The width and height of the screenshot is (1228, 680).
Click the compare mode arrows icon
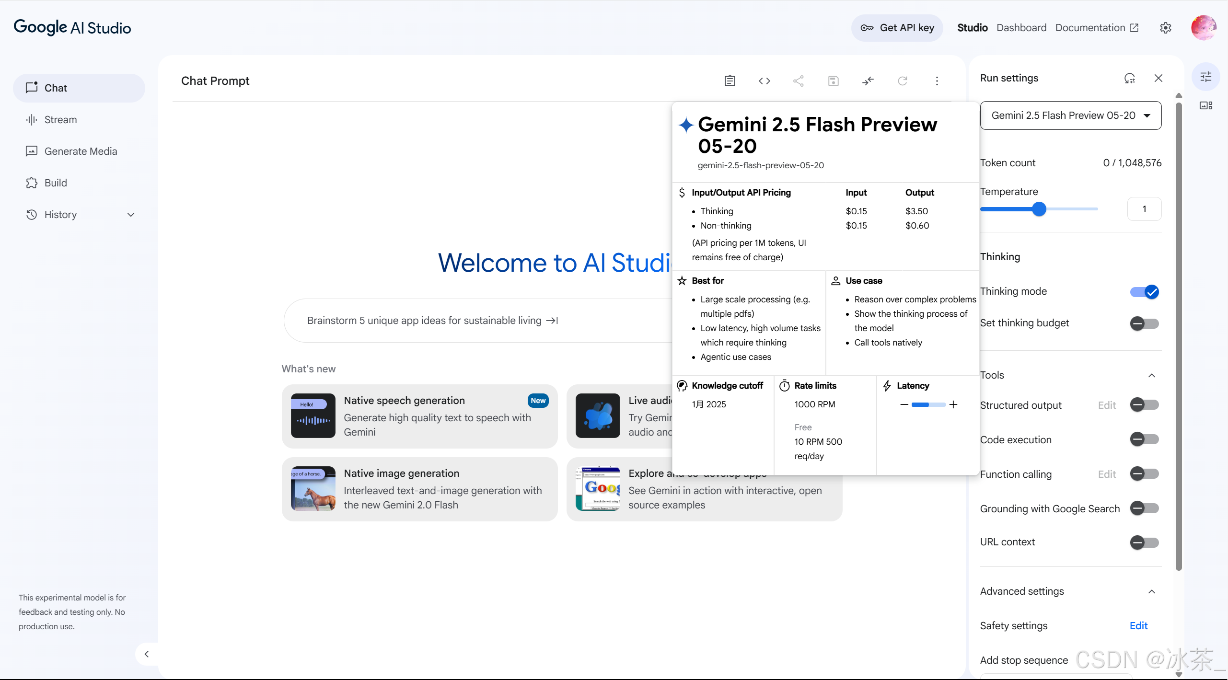point(868,81)
